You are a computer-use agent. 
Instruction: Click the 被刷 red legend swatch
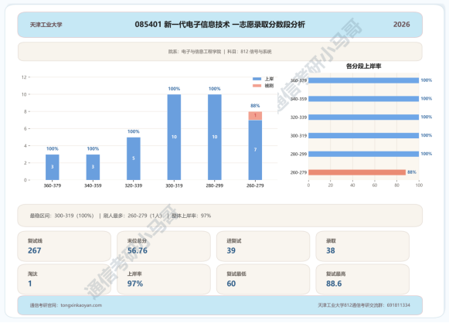pos(257,86)
